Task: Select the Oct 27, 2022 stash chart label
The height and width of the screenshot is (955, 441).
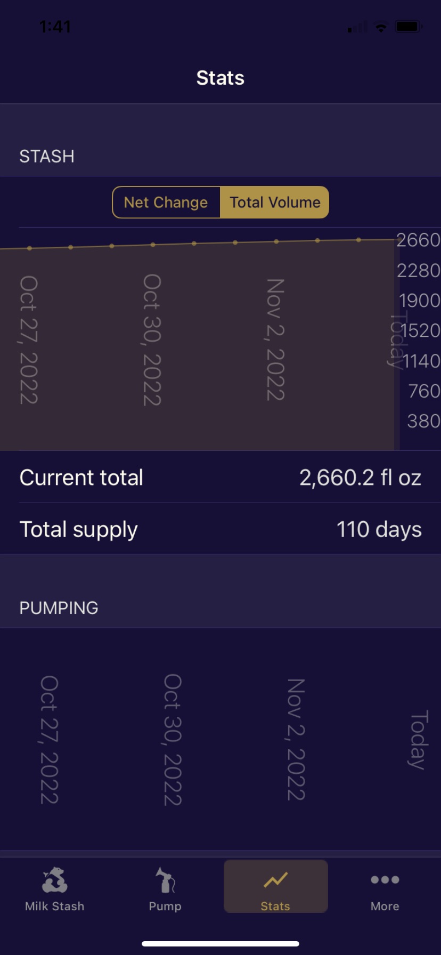Action: pyautogui.click(x=29, y=340)
